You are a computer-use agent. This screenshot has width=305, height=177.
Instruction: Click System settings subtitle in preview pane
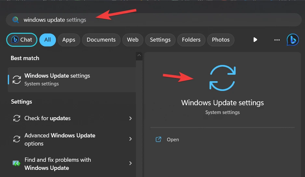(222, 112)
